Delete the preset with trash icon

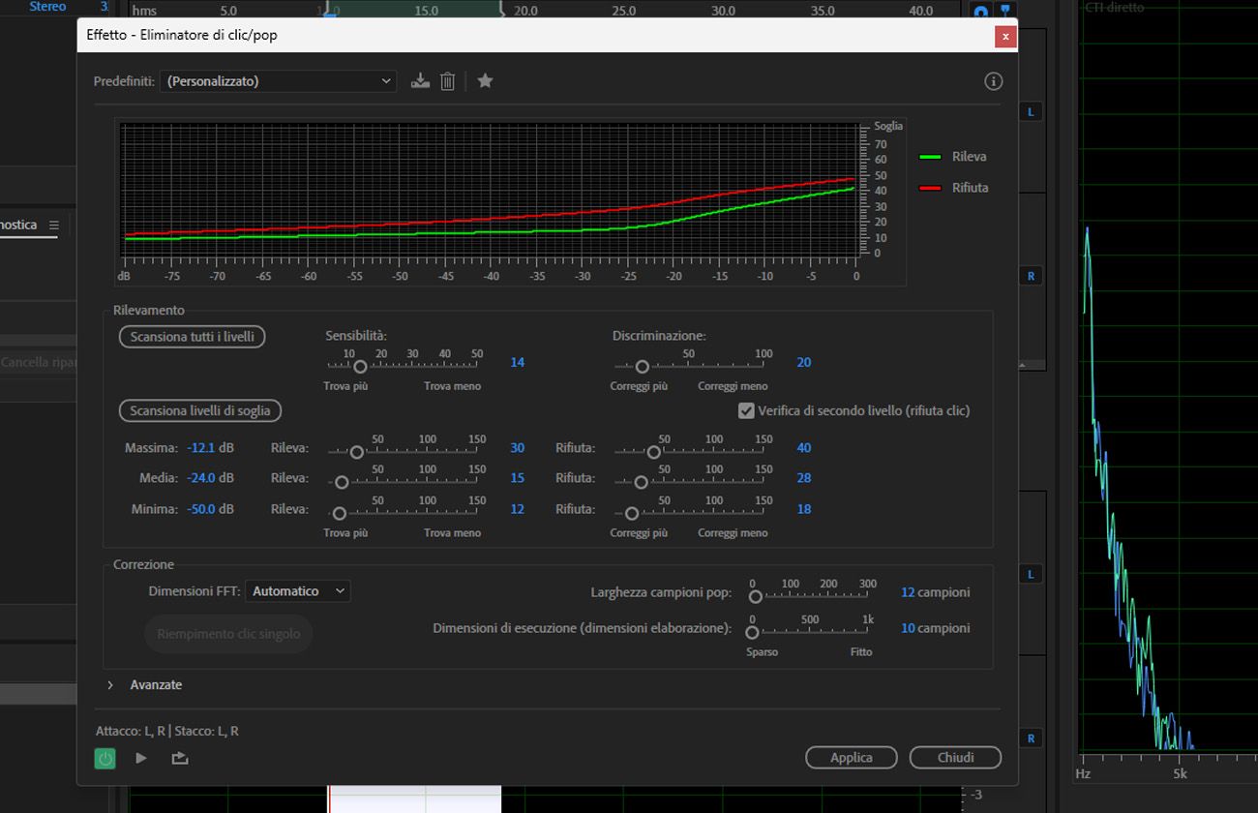coord(447,81)
